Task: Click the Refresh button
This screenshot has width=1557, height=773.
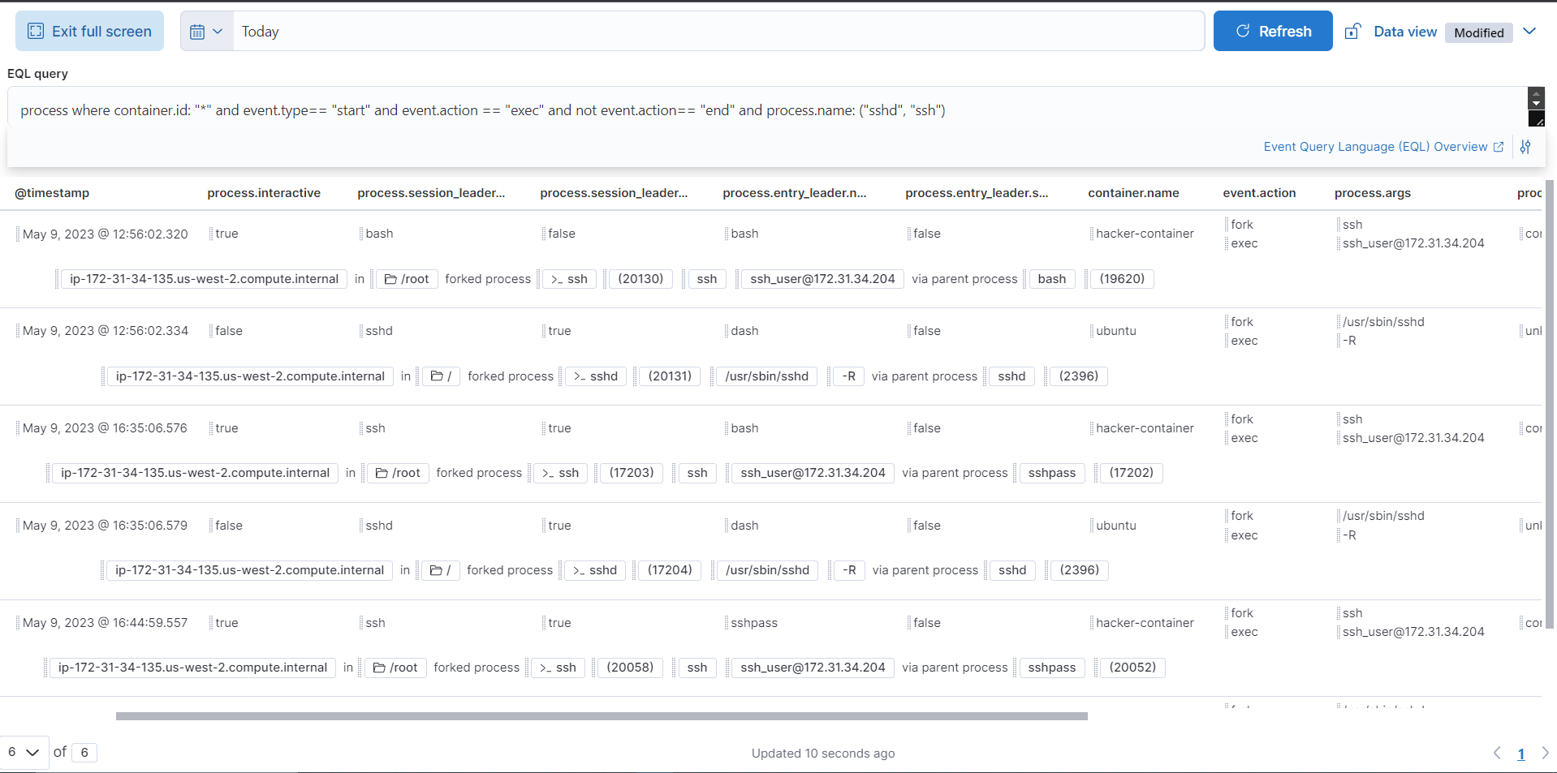Action: coord(1272,31)
